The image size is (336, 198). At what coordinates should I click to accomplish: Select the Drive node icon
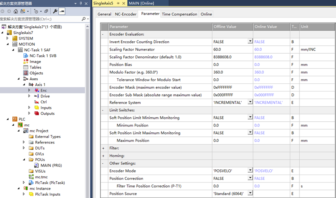coord(37,96)
